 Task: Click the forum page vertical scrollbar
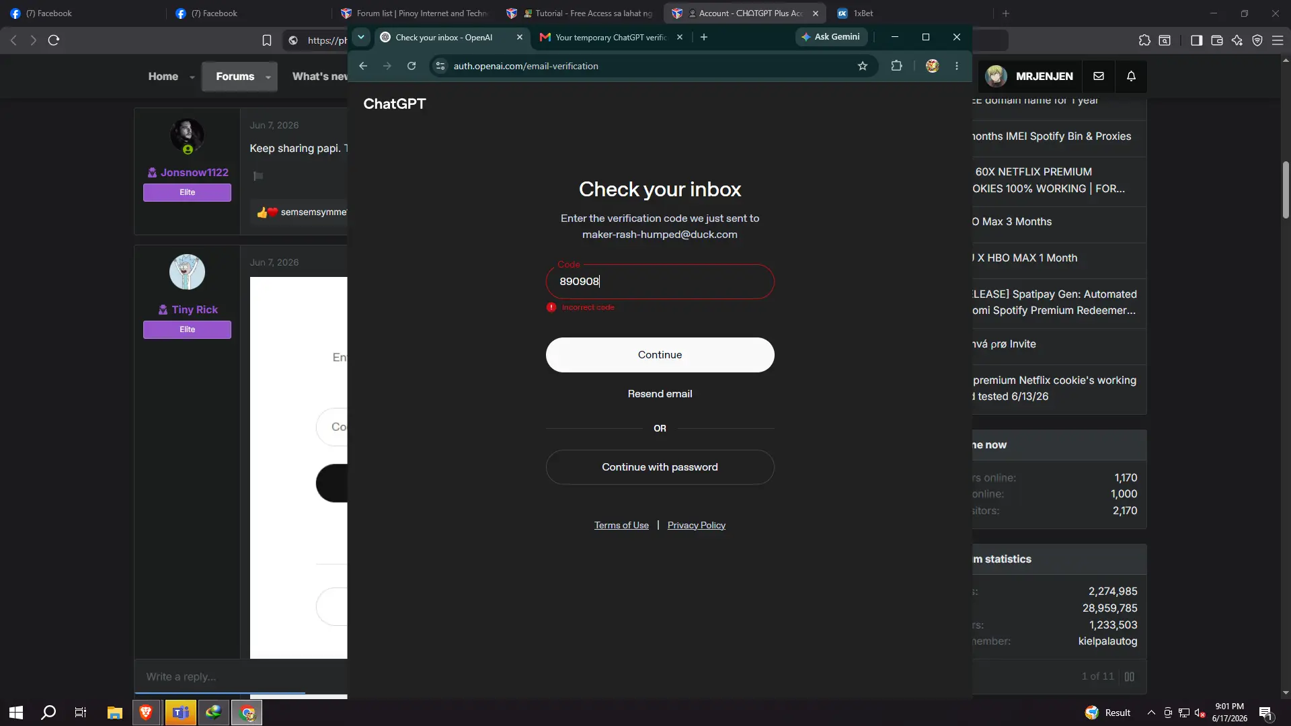click(1286, 190)
